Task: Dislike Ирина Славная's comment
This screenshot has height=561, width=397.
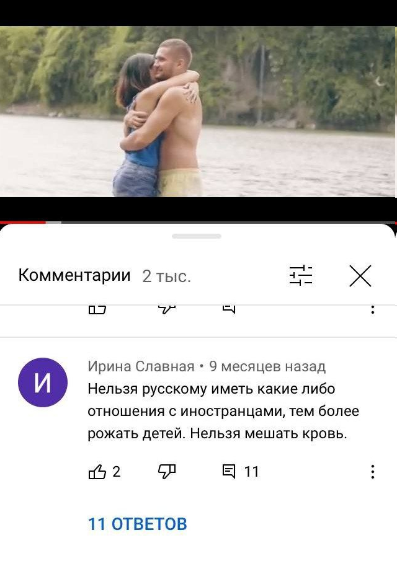Action: click(x=167, y=472)
